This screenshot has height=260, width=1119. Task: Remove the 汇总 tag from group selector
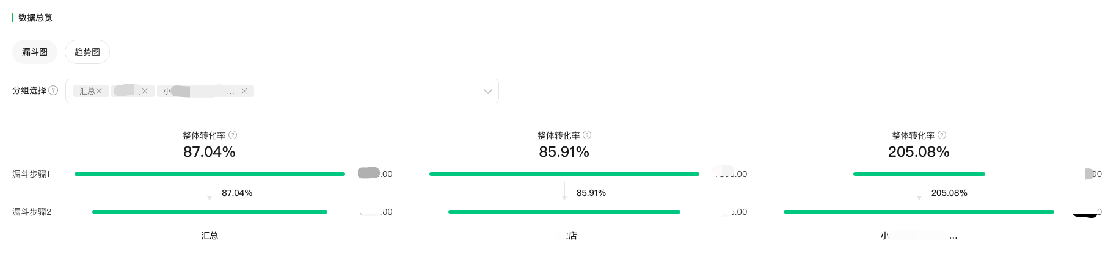click(x=99, y=91)
